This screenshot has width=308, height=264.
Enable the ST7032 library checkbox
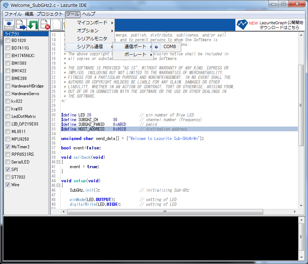(8, 177)
